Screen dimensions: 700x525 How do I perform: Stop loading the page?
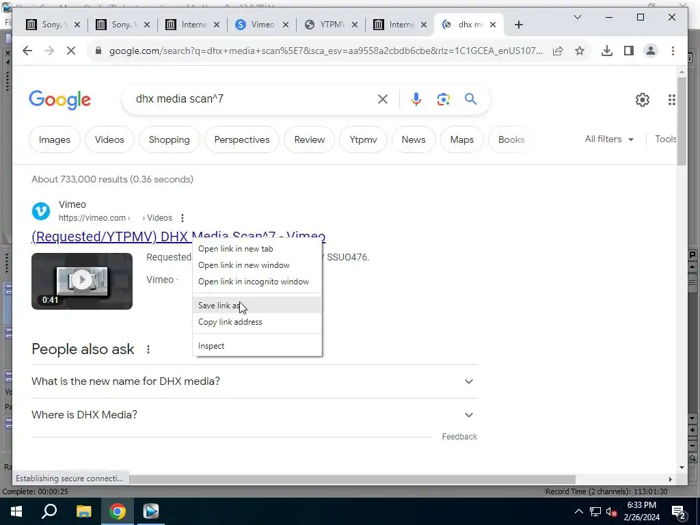click(71, 51)
